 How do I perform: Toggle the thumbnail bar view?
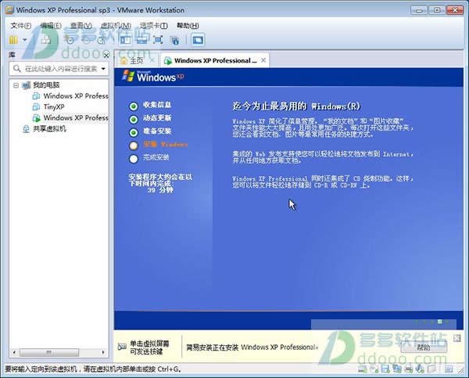click(141, 40)
